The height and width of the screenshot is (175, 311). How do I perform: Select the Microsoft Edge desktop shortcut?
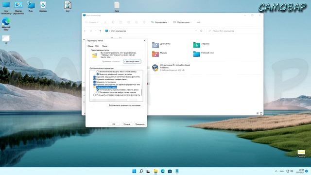click(6, 24)
